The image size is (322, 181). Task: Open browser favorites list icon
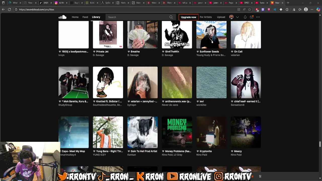point(300,9)
